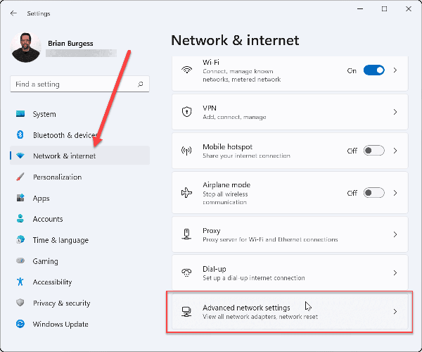Screen dimensions: 422x352
Task: Click the Gaming controller icon
Action: 20,260
